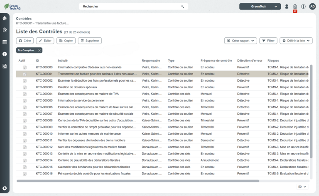Open the table grid view in sidebar

pyautogui.click(x=5, y=42)
